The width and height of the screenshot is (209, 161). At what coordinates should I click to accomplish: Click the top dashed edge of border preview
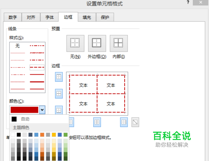[x=97, y=75]
